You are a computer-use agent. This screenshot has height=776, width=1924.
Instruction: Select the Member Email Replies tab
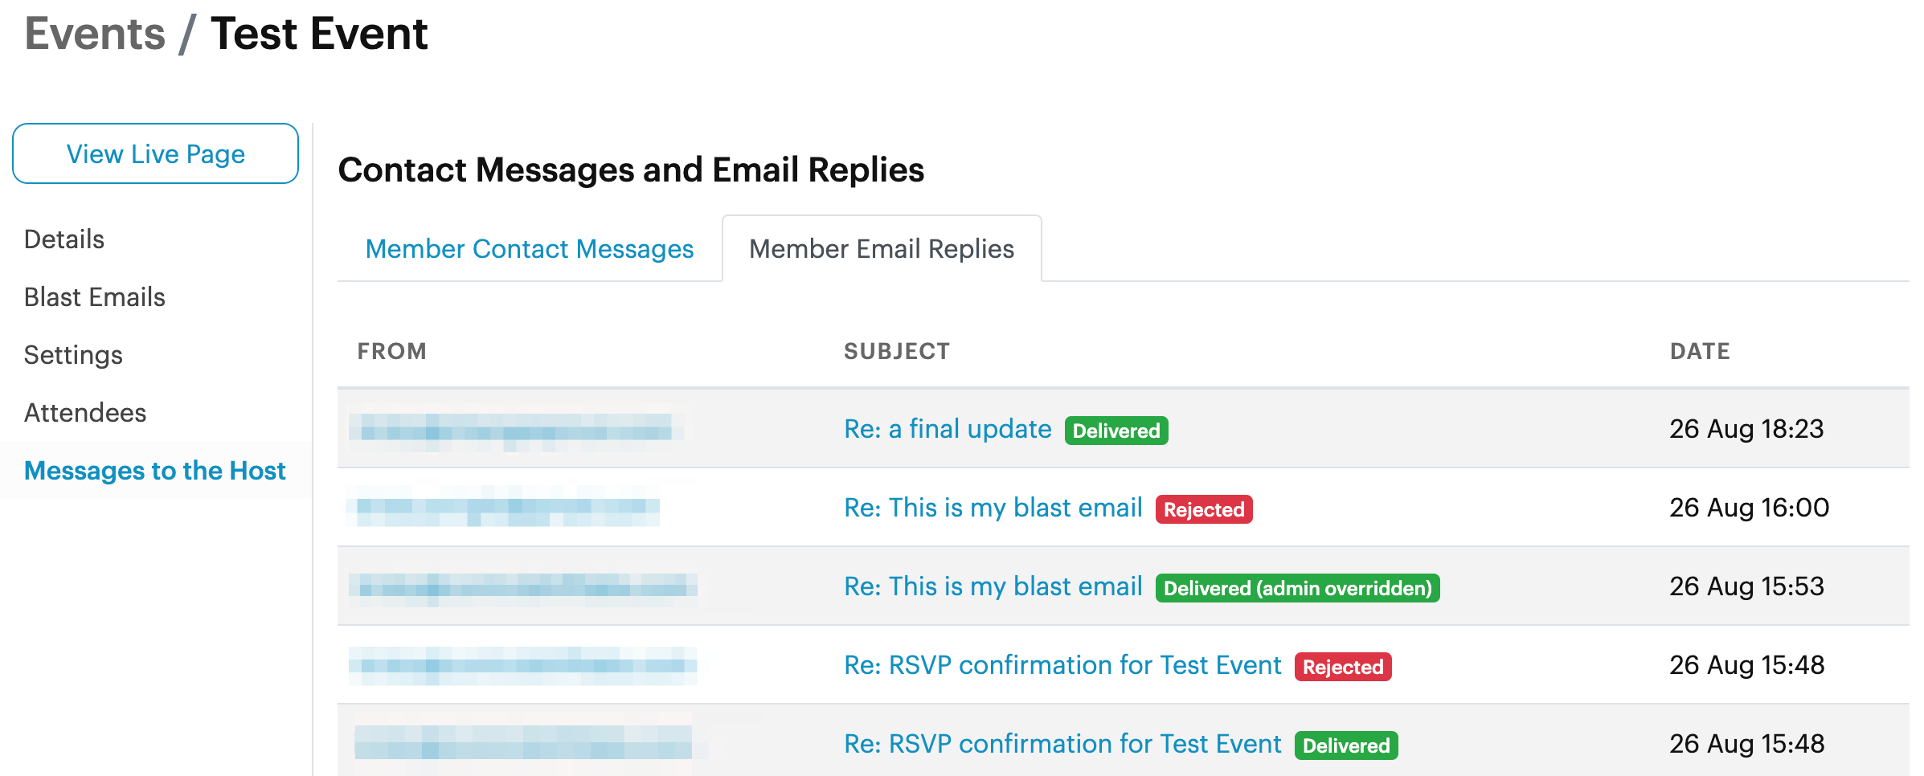(881, 249)
